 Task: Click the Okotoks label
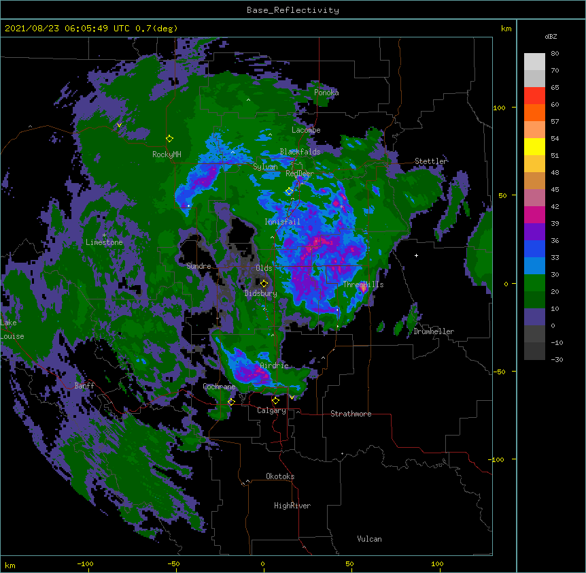pos(280,476)
